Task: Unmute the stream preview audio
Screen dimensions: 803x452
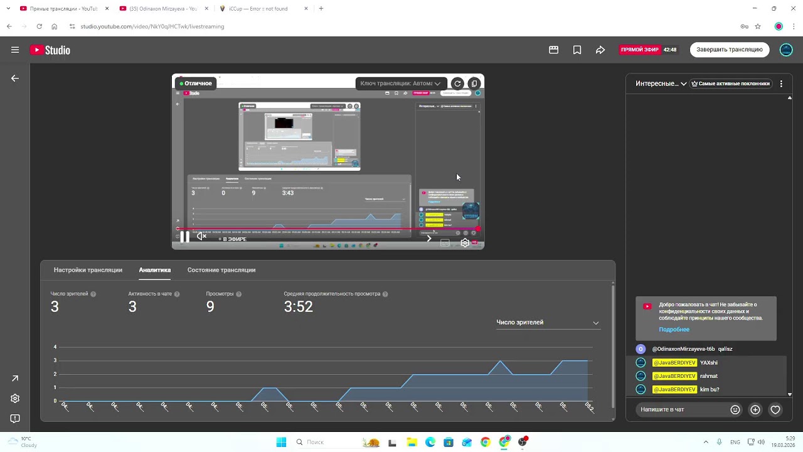Action: tap(201, 236)
